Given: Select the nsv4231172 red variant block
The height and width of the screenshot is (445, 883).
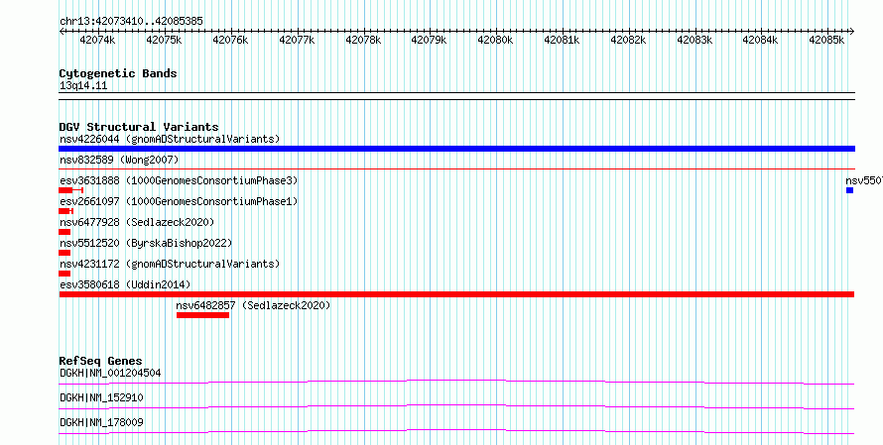Looking at the screenshot, I should point(64,274).
